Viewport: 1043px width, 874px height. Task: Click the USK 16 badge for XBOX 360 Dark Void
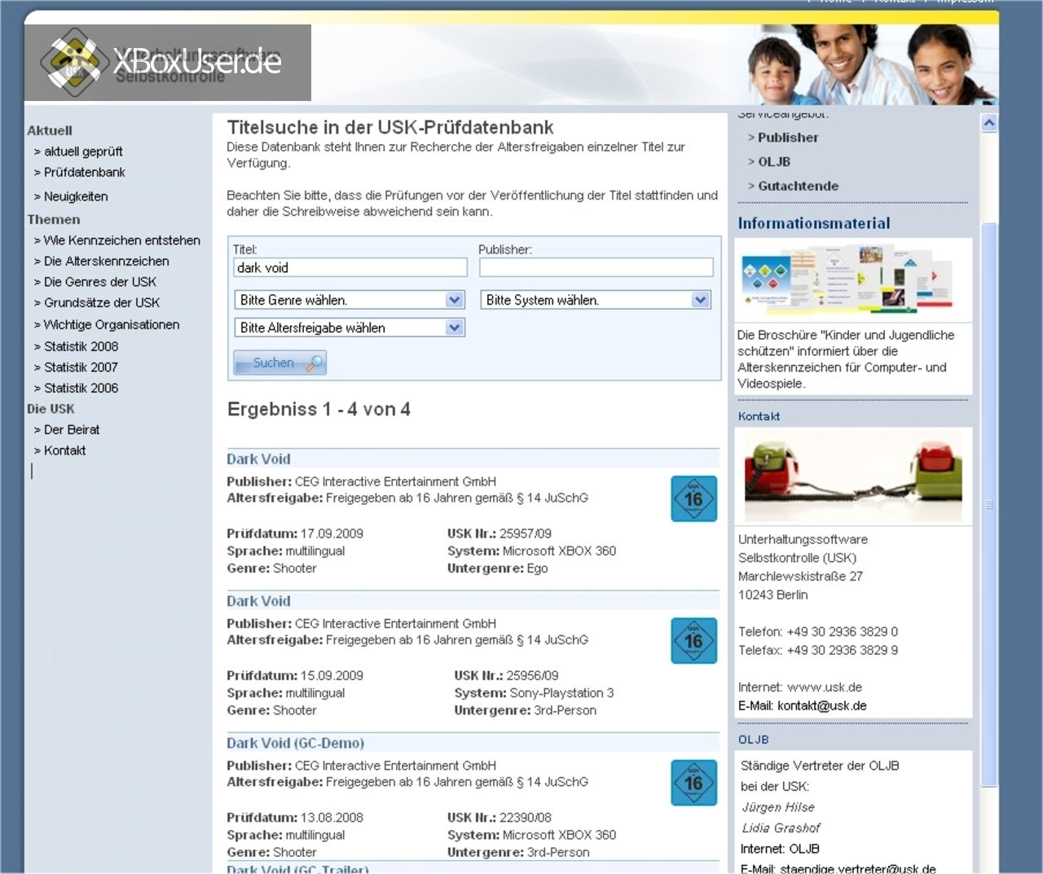click(694, 498)
